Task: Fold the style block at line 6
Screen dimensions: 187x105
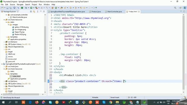Action: (53, 30)
